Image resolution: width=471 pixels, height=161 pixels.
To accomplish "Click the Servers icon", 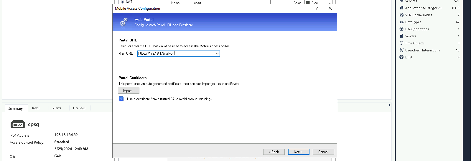I will pyautogui.click(x=401, y=36).
